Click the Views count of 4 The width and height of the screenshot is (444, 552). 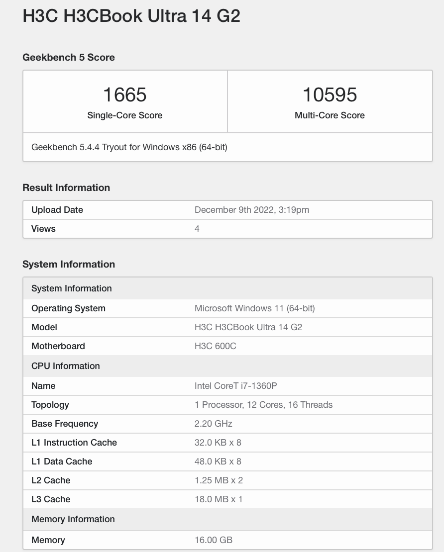click(196, 229)
